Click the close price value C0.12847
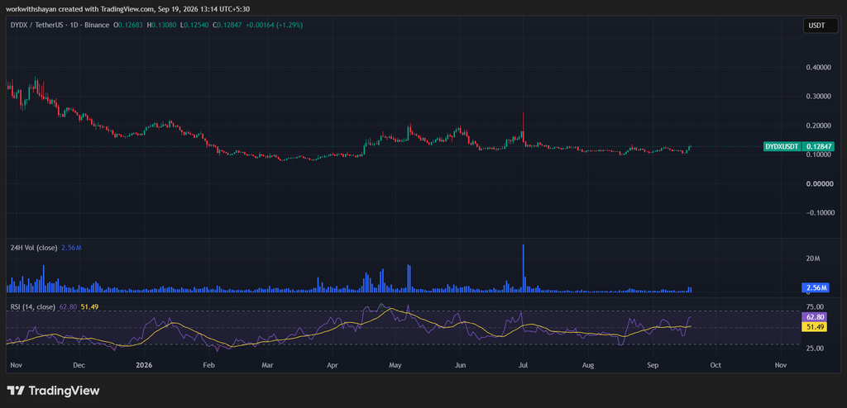The height and width of the screenshot is (408, 847). click(x=227, y=25)
